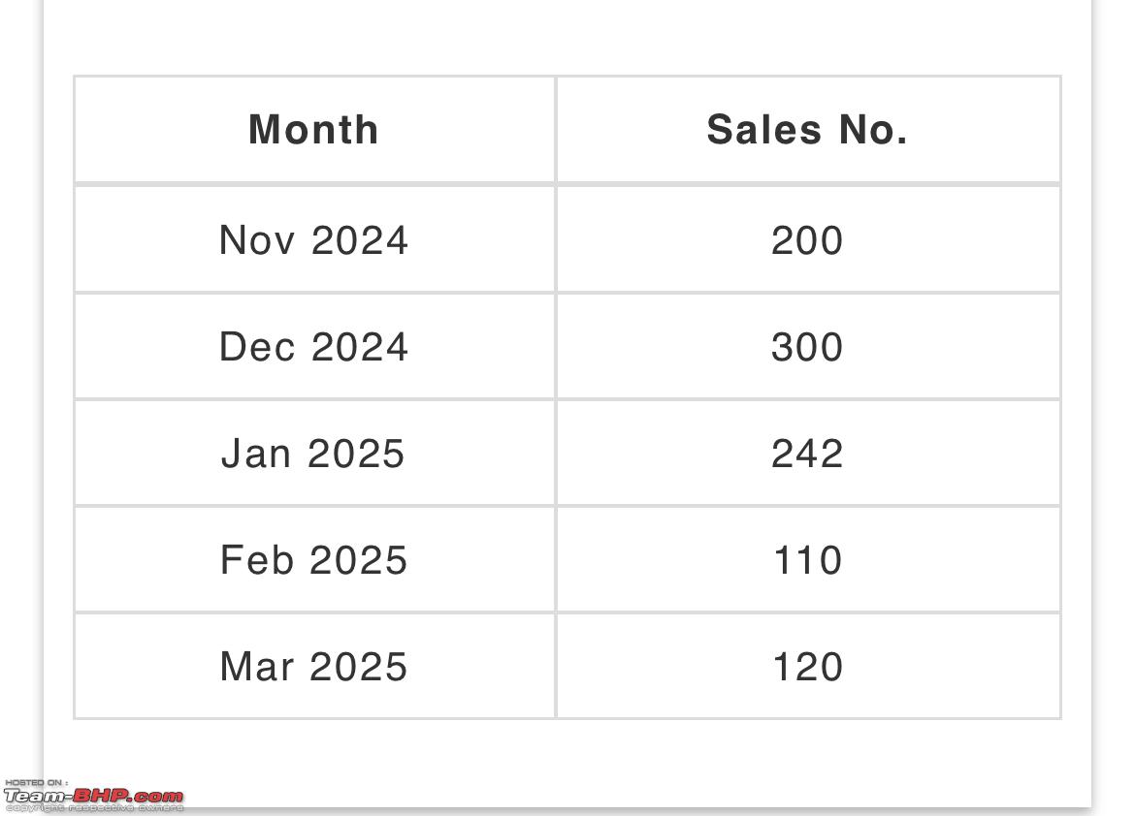The image size is (1135, 816).
Task: Click the Feb 2025 cell
Action: click(x=314, y=560)
